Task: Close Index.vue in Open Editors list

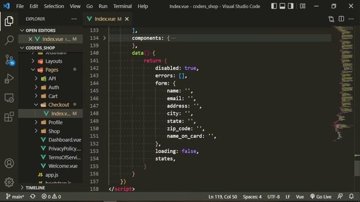Action: [30, 39]
